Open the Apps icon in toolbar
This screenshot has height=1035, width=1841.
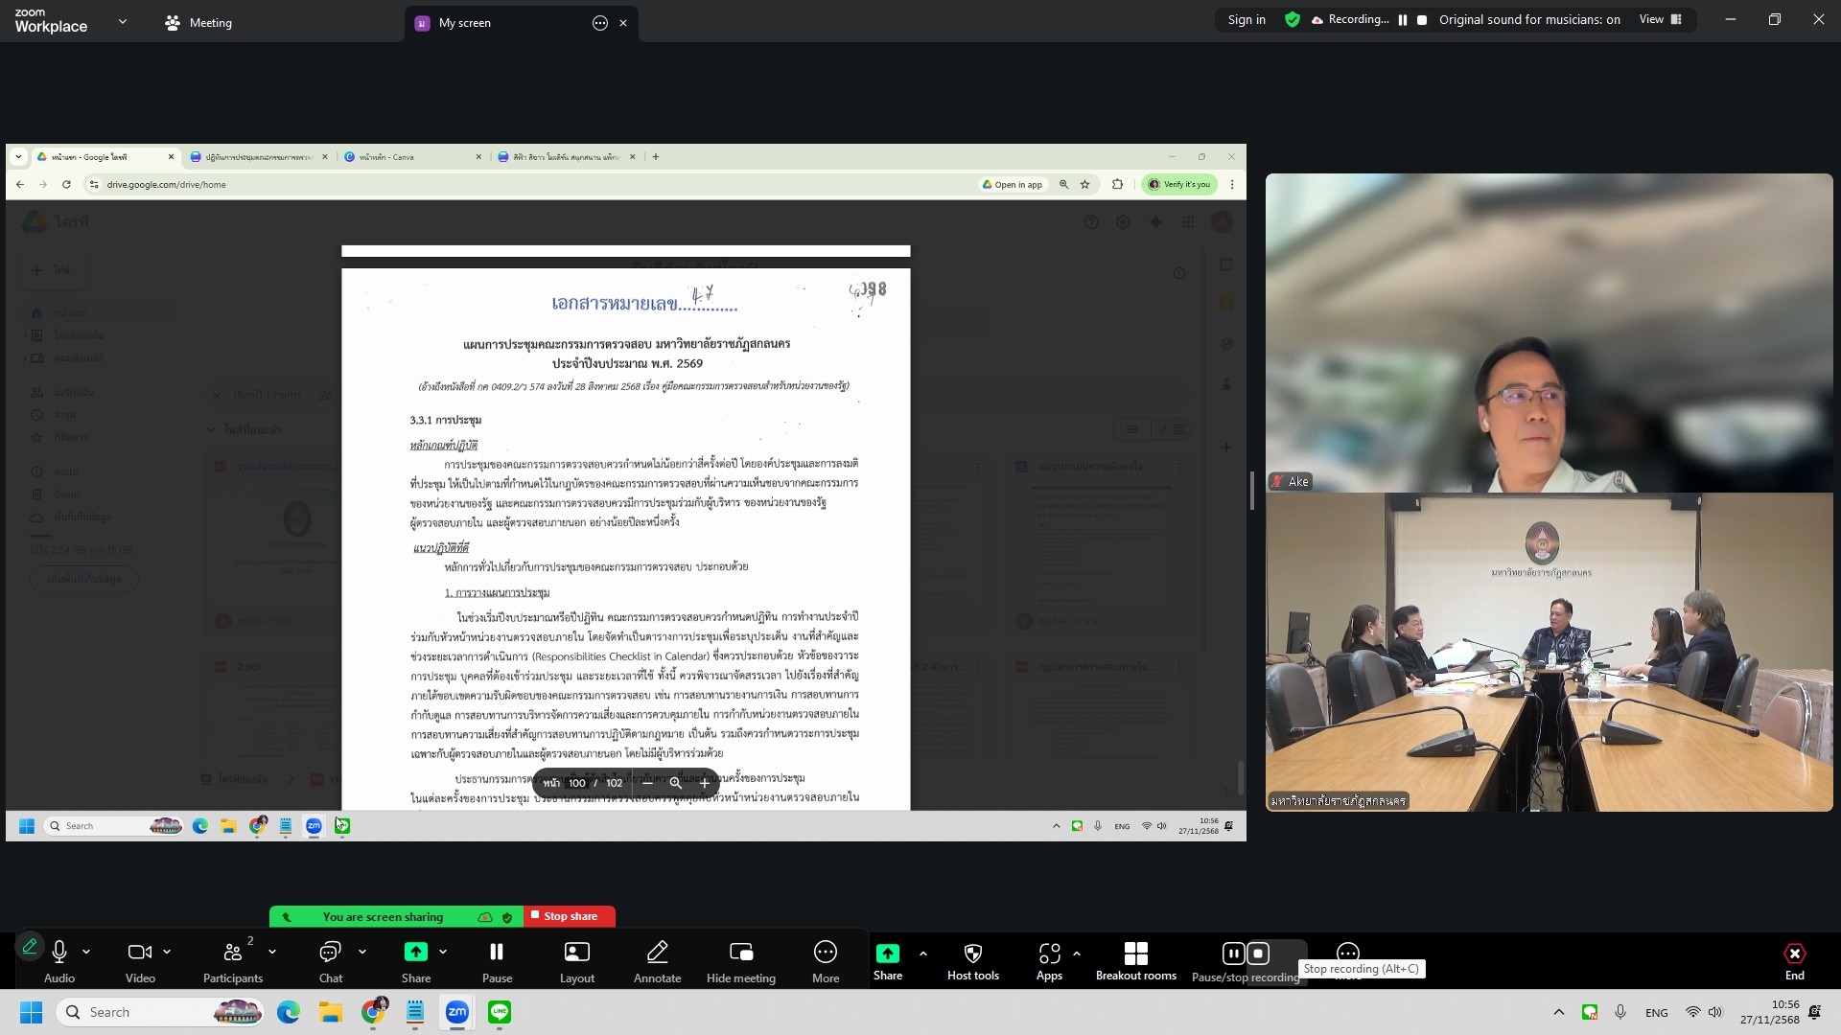coord(1049,953)
